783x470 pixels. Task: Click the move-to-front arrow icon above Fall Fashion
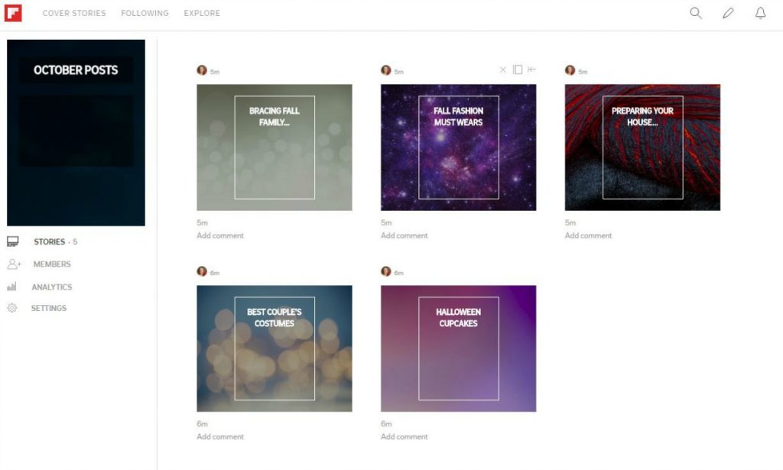click(x=531, y=70)
